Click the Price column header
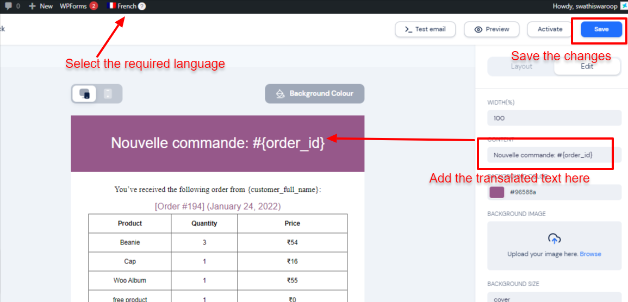628x302 pixels. pyautogui.click(x=293, y=223)
